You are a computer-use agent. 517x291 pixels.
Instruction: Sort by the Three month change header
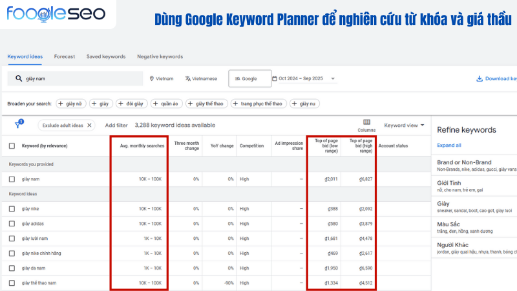[x=186, y=146]
